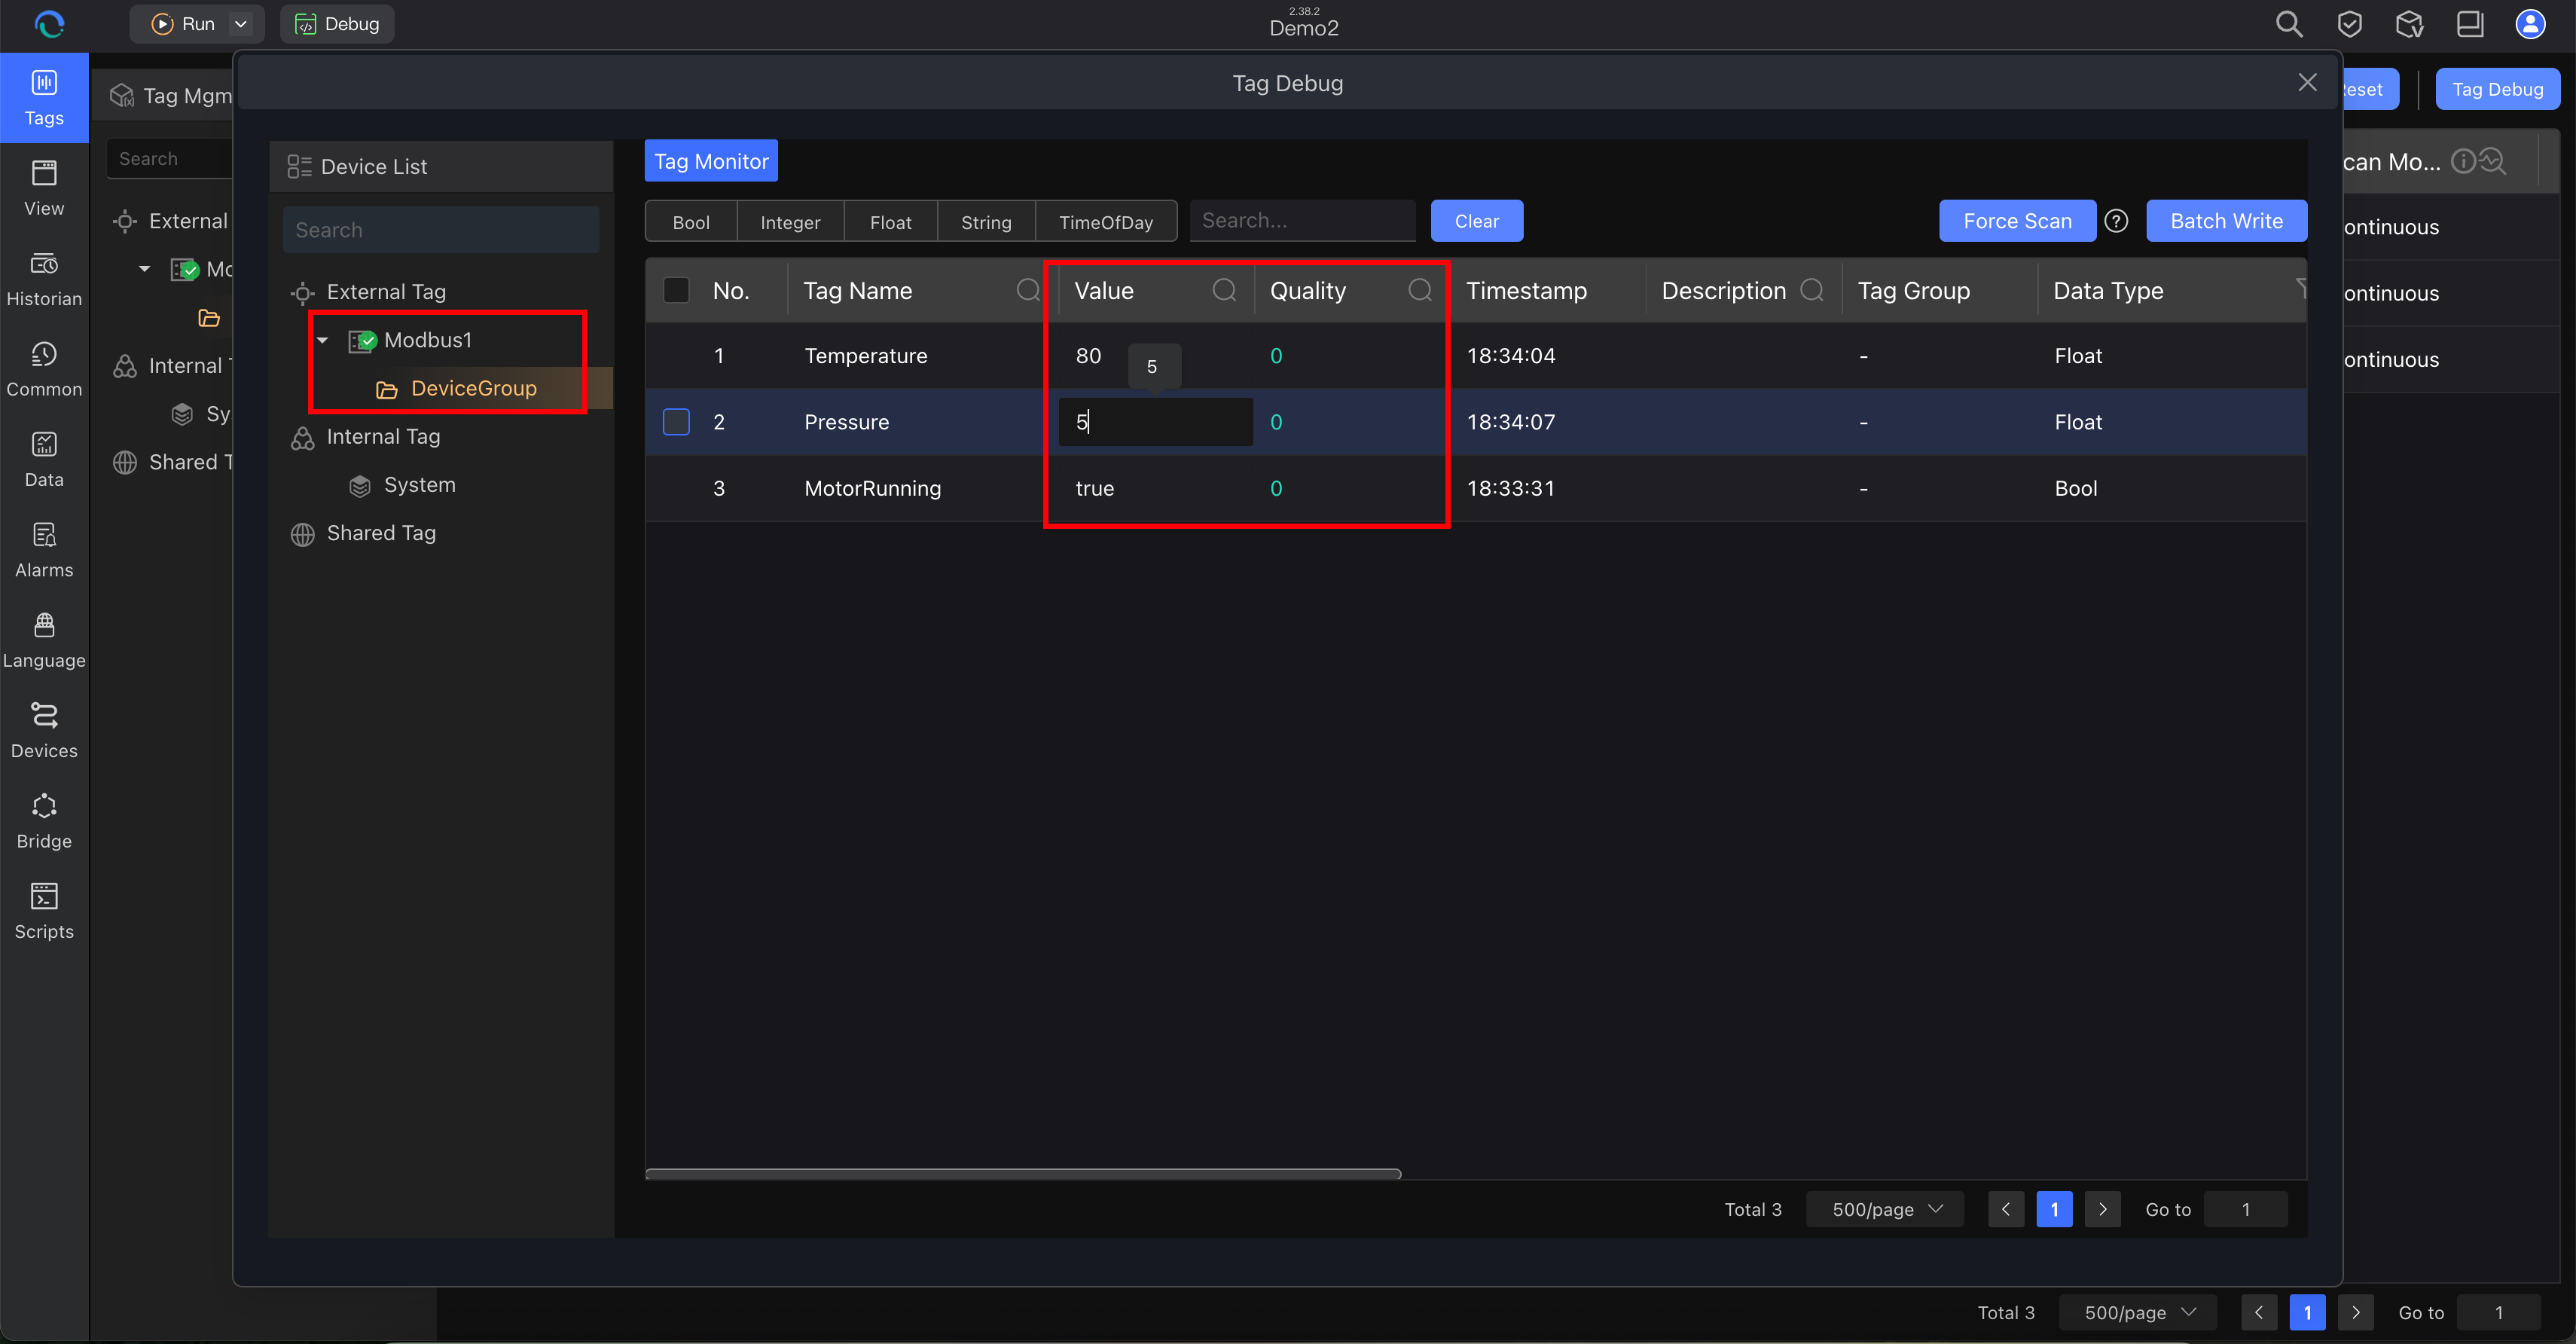Filter tags by Integer type
This screenshot has width=2576, height=1344.
[x=790, y=222]
